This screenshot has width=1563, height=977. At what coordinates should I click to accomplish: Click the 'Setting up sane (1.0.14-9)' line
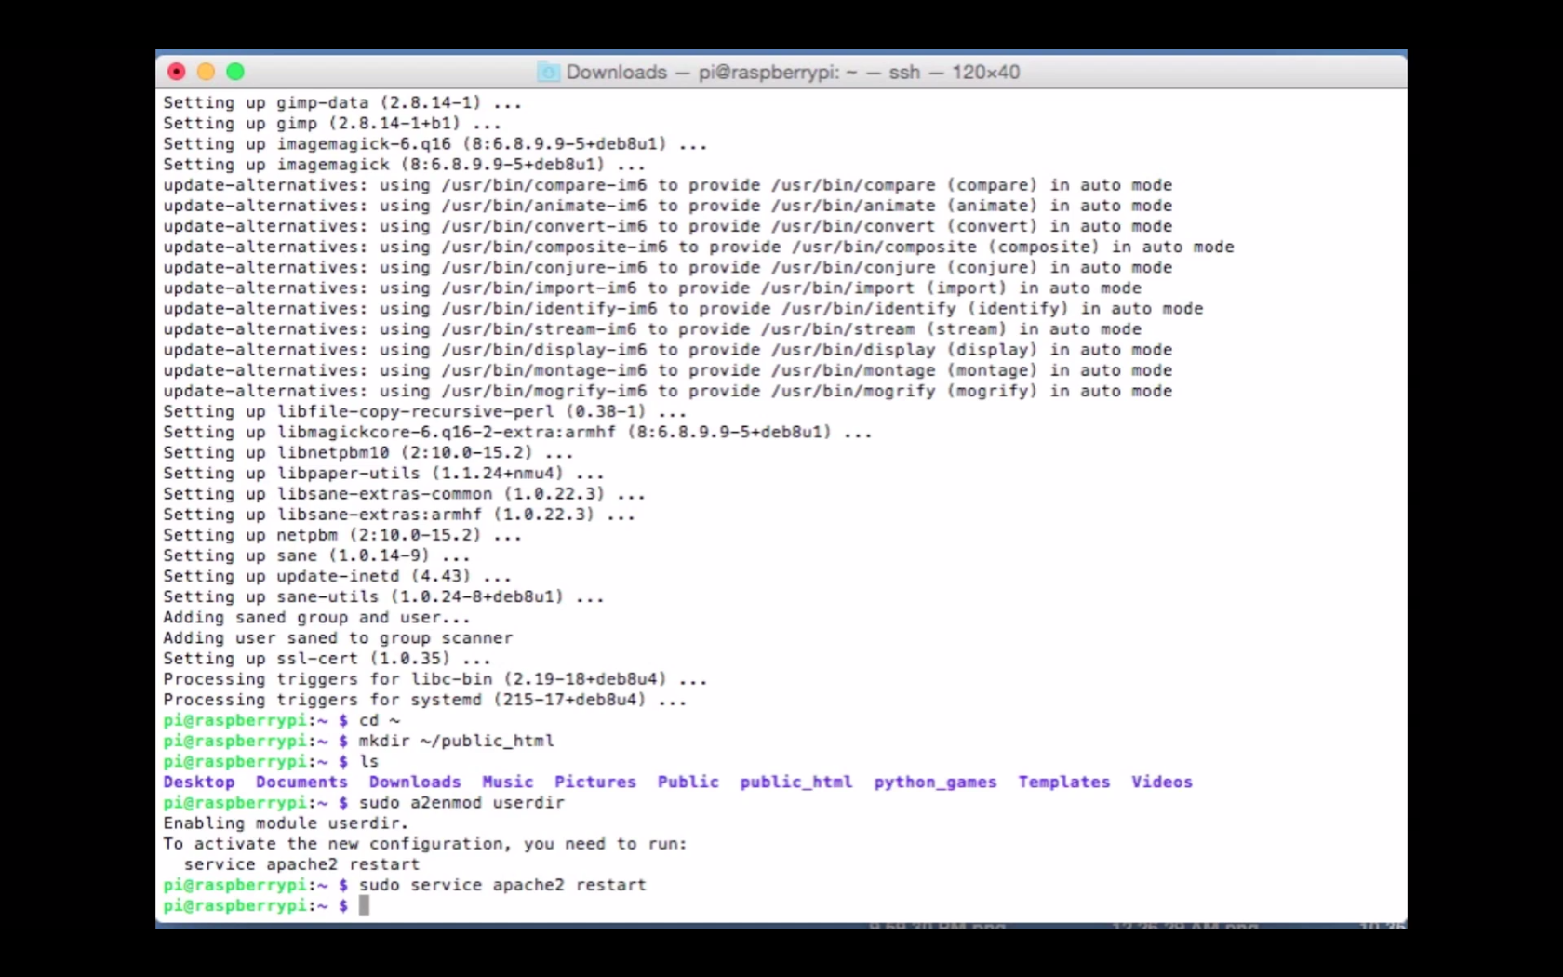click(316, 555)
